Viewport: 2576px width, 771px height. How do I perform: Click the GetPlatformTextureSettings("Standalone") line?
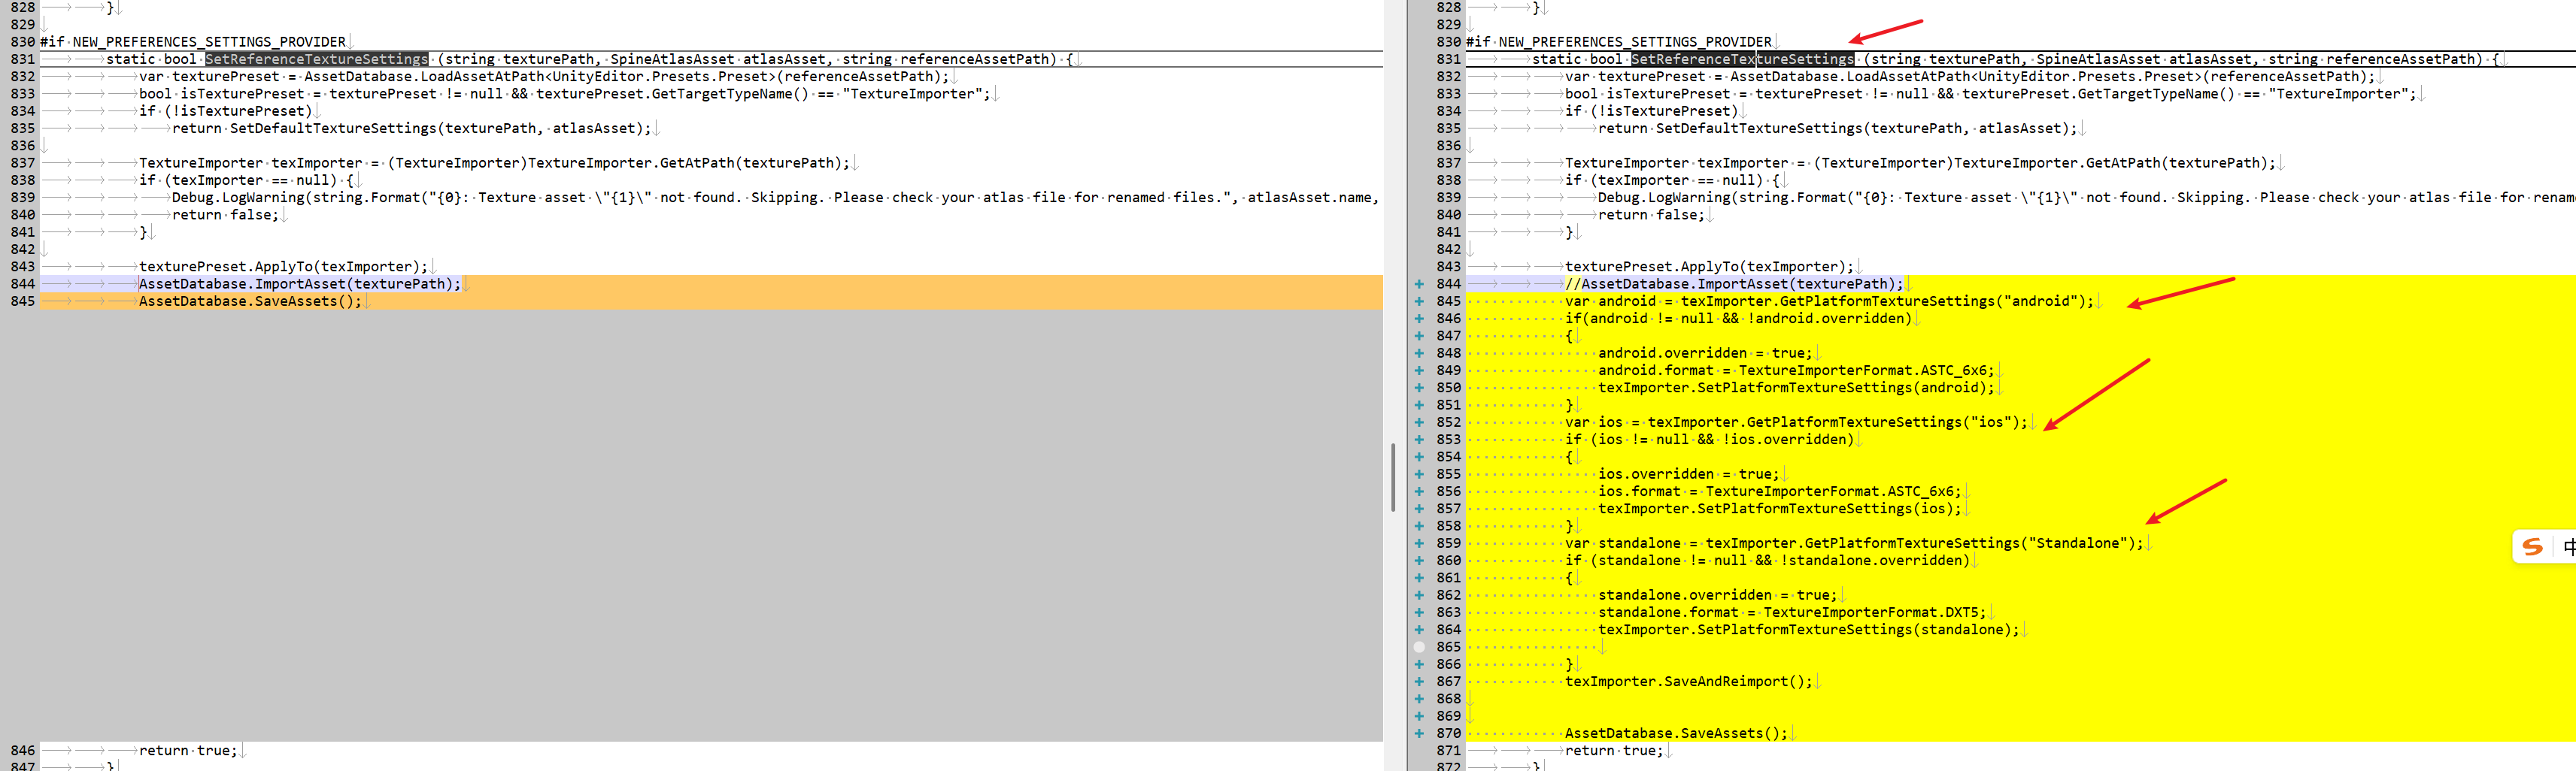coord(1854,543)
